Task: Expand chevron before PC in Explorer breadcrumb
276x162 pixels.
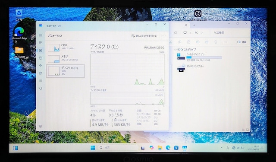Action: (191, 32)
